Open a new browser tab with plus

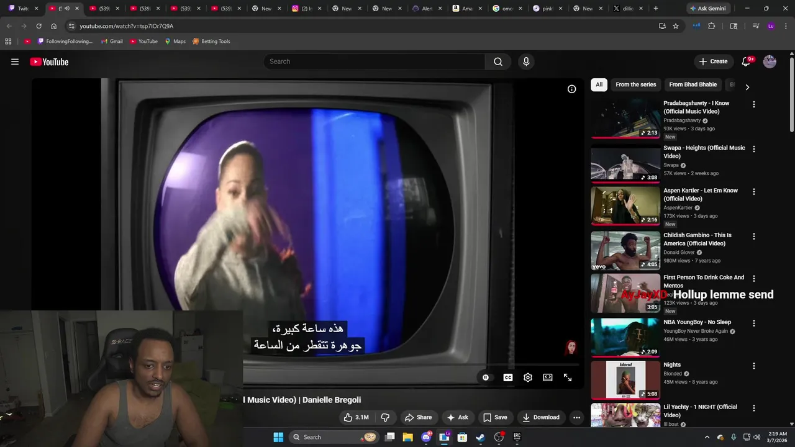[x=656, y=9]
